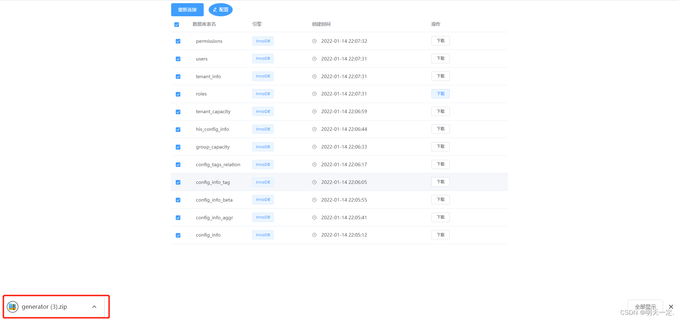Viewport: 679px width, 319px height.
Task: Close the browser download bar
Action: point(671,307)
